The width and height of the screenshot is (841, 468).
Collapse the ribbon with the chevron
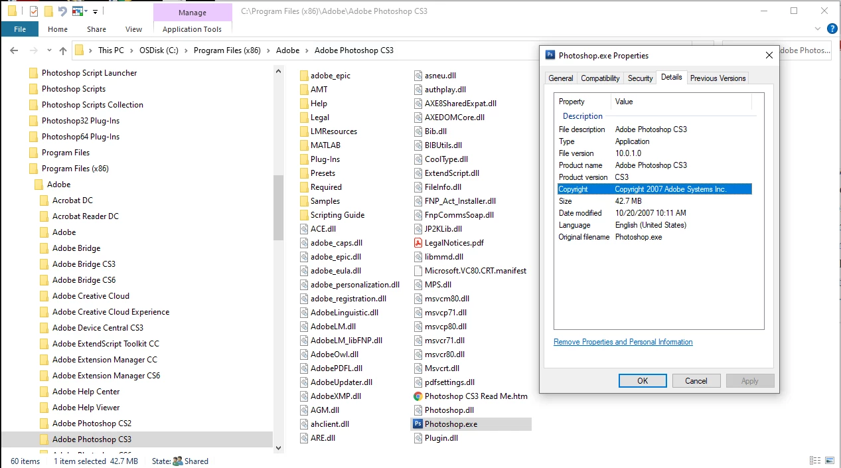click(818, 29)
